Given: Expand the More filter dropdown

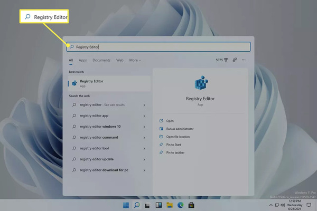Looking at the screenshot, I should [135, 60].
